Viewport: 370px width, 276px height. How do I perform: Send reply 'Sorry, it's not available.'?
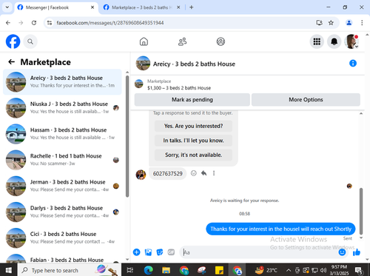tap(193, 155)
